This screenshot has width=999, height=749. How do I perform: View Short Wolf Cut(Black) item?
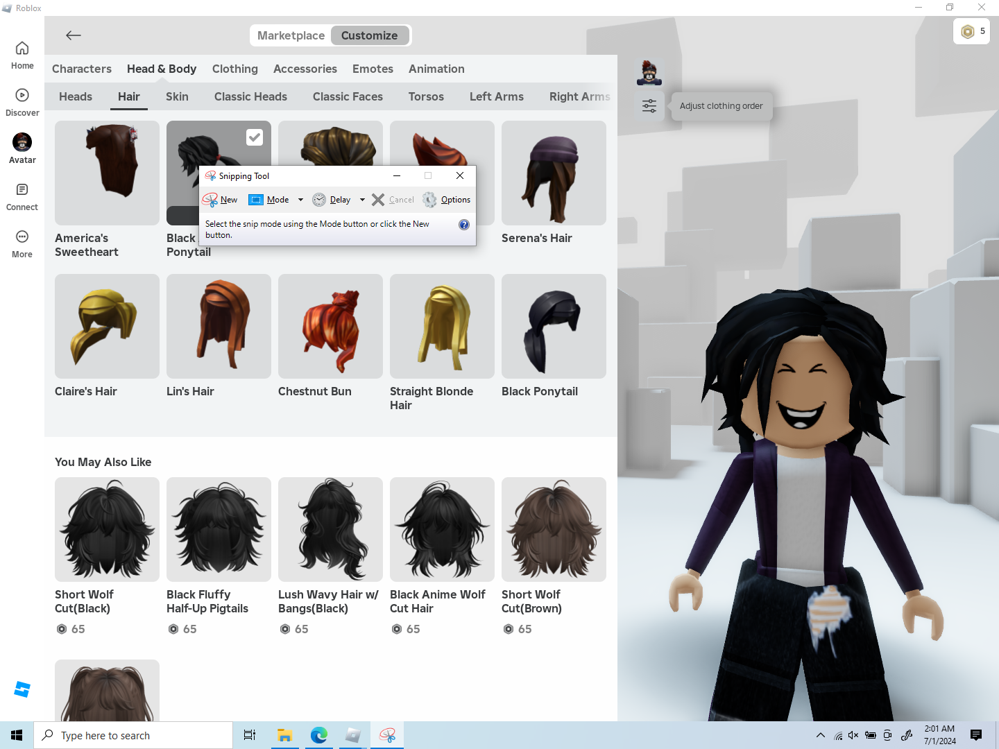point(107,529)
